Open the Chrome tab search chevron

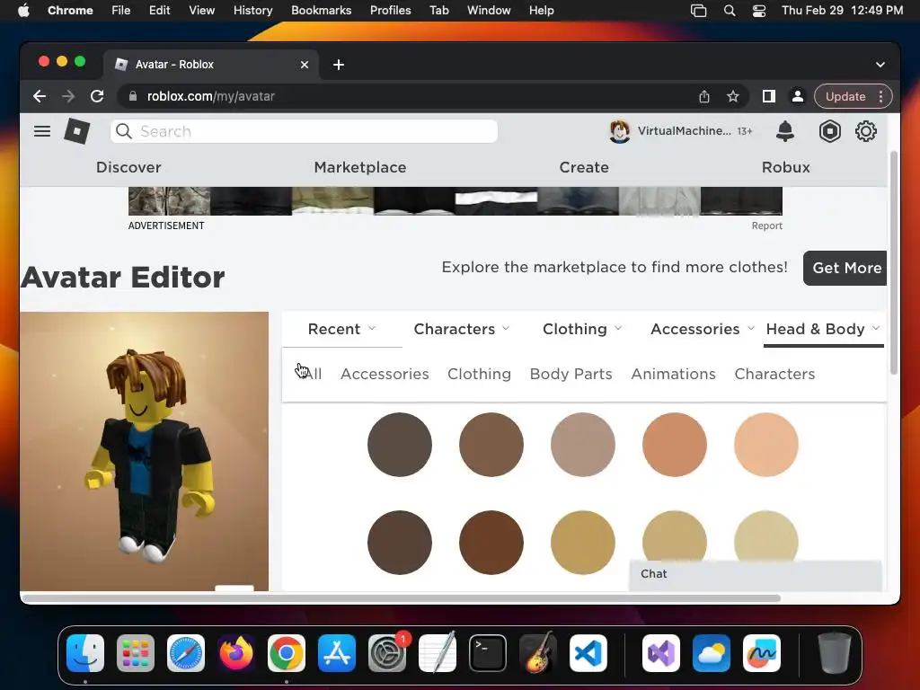click(880, 65)
